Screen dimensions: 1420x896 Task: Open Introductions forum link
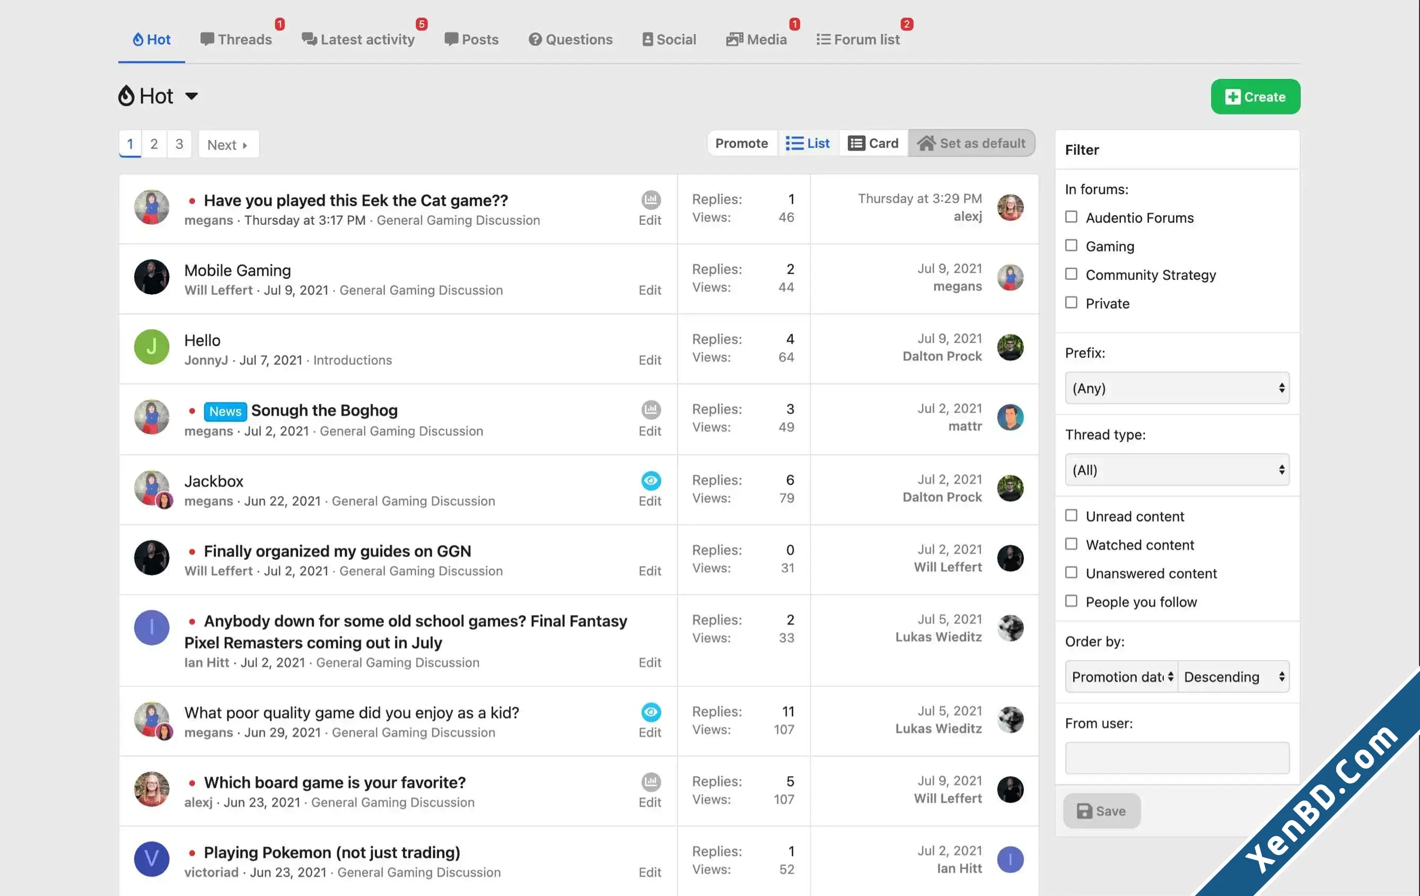click(x=352, y=360)
